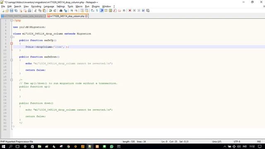Image resolution: width=265 pixels, height=149 pixels.
Task: Open the Macro menu
Action: tap(79, 7)
